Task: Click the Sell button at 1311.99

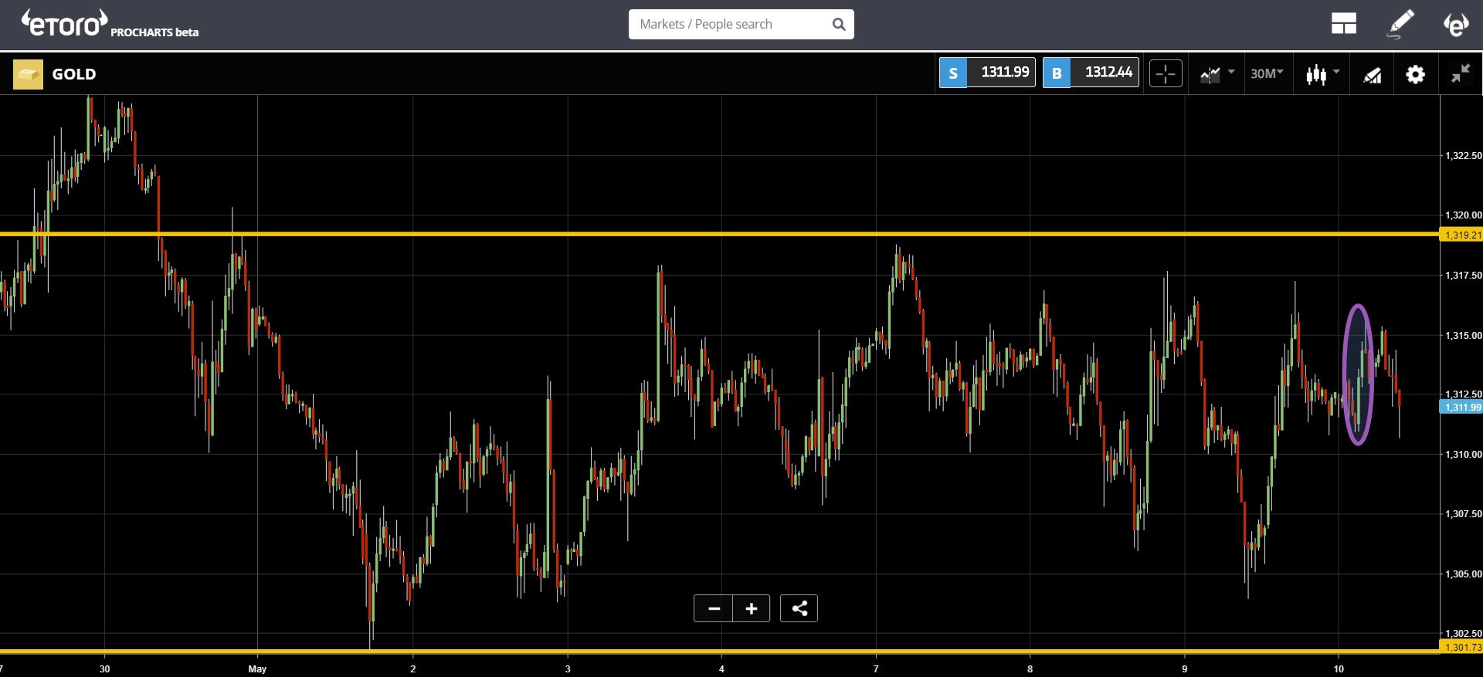Action: click(987, 73)
